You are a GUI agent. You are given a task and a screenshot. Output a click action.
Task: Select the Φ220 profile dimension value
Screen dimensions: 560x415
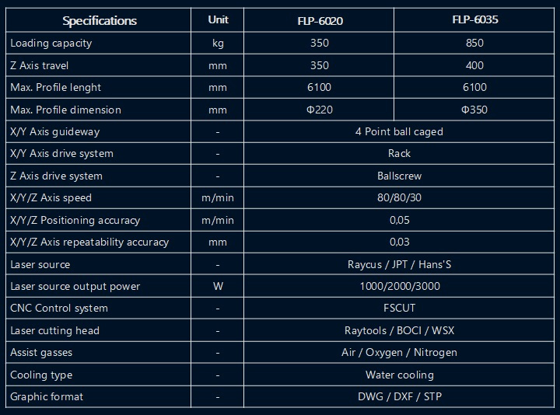pyautogui.click(x=319, y=110)
